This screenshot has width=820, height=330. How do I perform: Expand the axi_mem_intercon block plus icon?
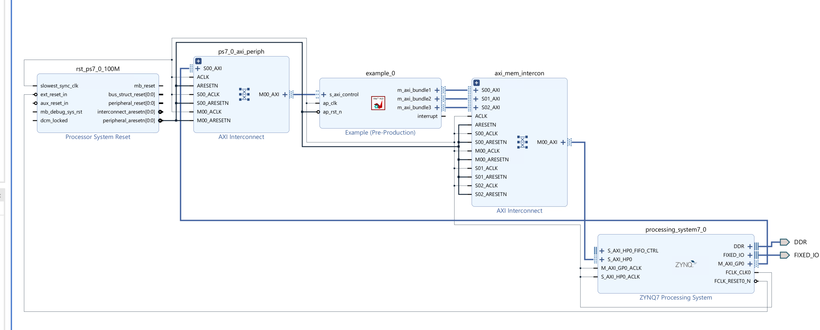[x=477, y=83]
